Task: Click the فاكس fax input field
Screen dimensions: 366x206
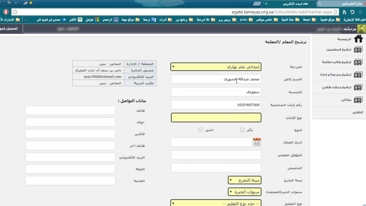Action: pos(70,134)
